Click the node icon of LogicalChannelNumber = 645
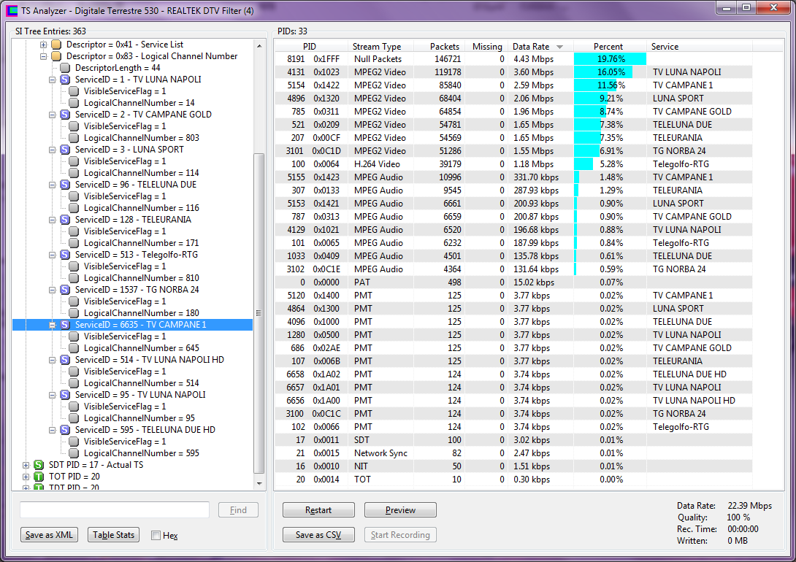 point(74,348)
